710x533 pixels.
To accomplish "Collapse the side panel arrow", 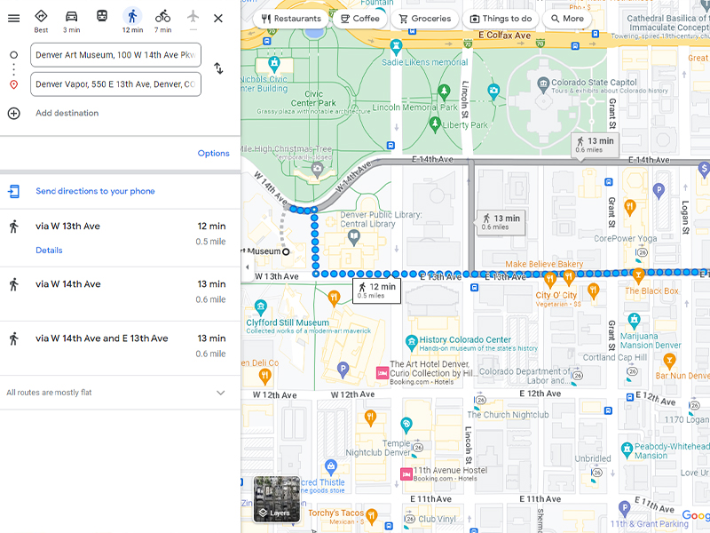I will click(247, 266).
